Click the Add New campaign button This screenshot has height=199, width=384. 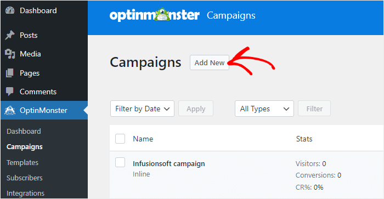coord(210,62)
